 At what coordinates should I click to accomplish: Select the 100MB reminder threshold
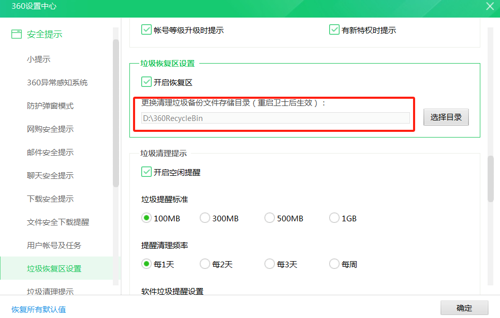146,218
